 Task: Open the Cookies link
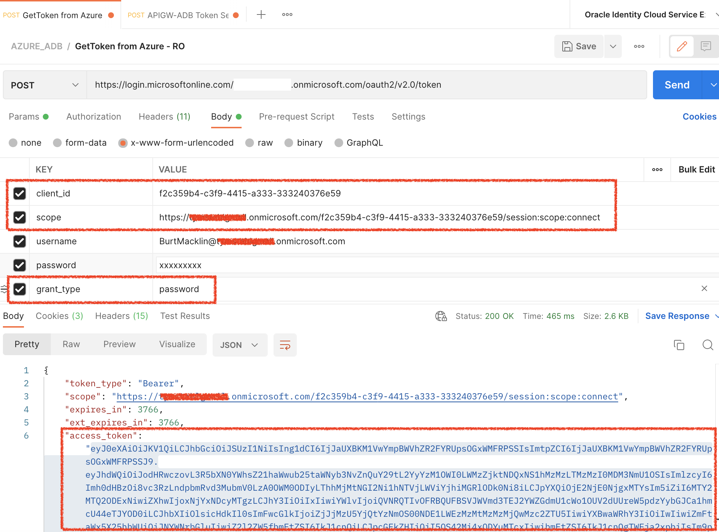(x=699, y=116)
